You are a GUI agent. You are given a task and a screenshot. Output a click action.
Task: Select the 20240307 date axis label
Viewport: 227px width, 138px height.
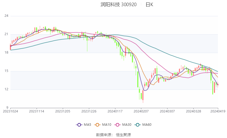(x=167, y=111)
